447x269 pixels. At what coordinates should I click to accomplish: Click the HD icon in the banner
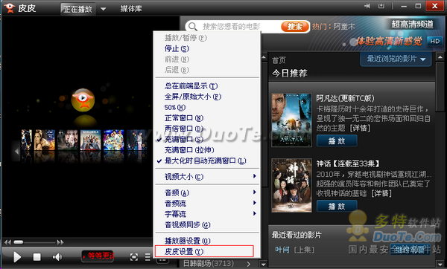[435, 41]
